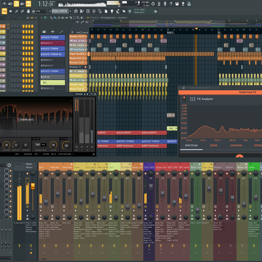Switch to the SCOPE tab in FX Analyzer
262x262 pixels.
pos(214,145)
